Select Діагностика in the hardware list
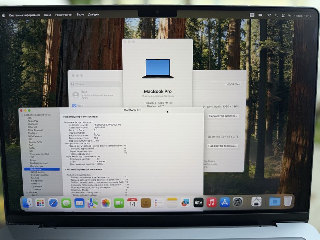The image size is (320, 240). 37,166
